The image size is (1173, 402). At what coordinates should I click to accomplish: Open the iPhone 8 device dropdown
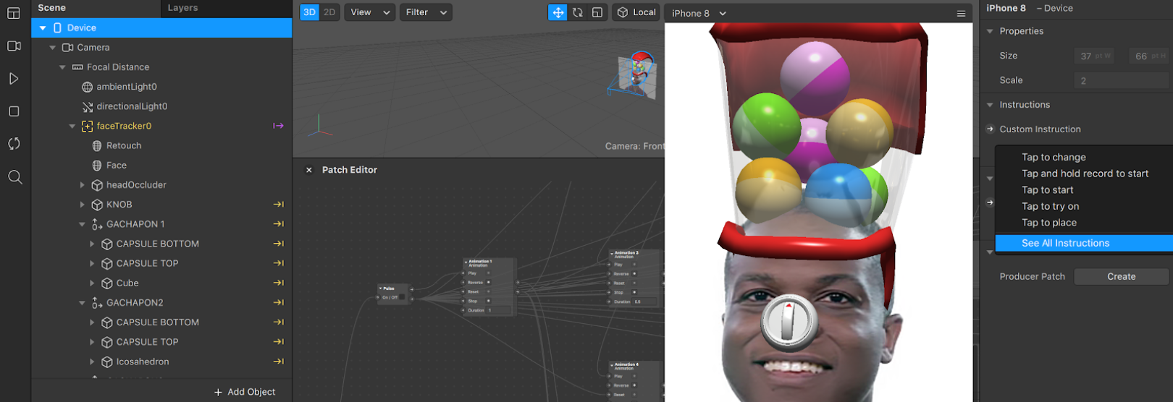(x=699, y=13)
